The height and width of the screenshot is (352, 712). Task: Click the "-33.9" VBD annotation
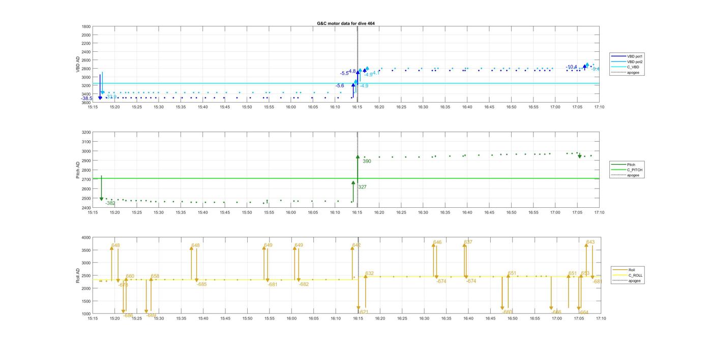[x=110, y=97]
